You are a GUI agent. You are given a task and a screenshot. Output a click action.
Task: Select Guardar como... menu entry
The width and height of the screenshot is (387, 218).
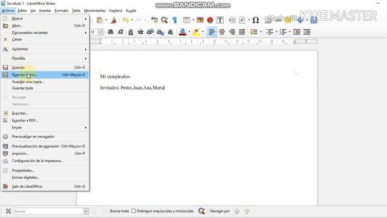(x=45, y=74)
